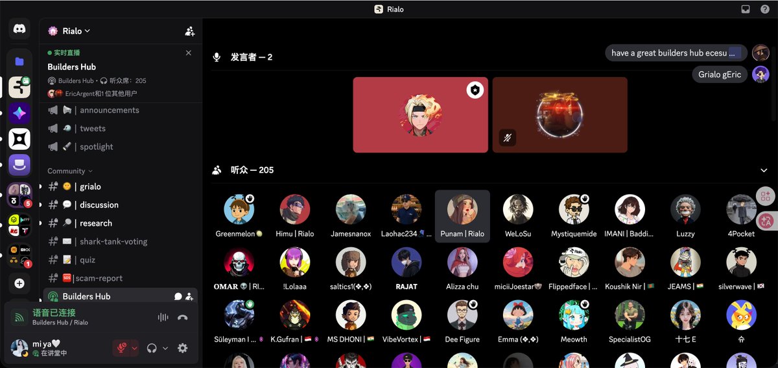Expand server folder containing green cube icon
Screen dimensions: 778x368
tap(19, 226)
